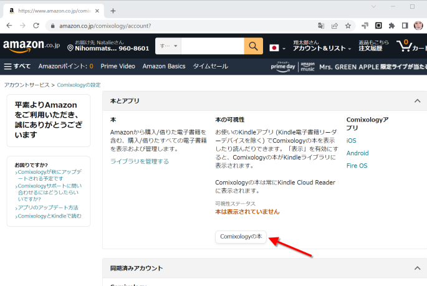Open Comixologyが秋にアップデート help link
The height and width of the screenshot is (286, 427).
50,175
